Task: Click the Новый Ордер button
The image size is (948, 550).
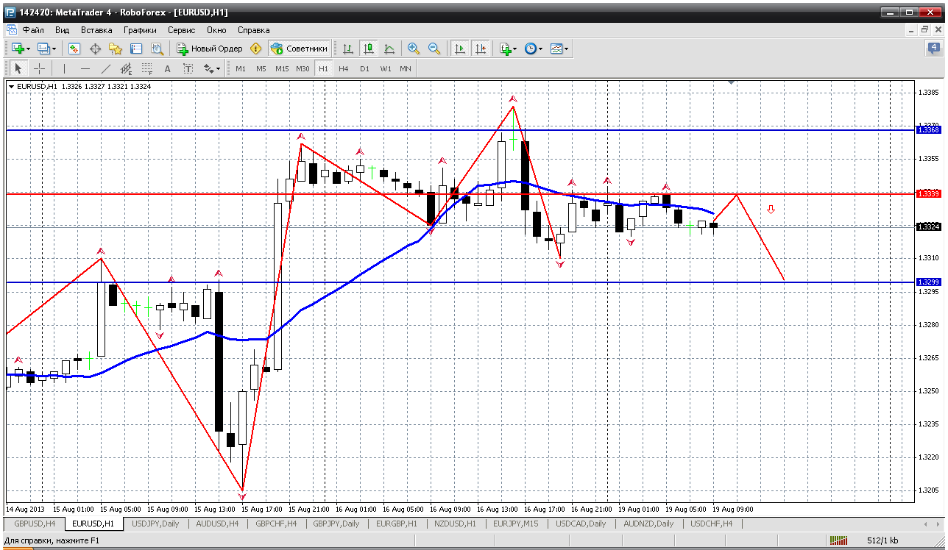Action: tap(211, 49)
